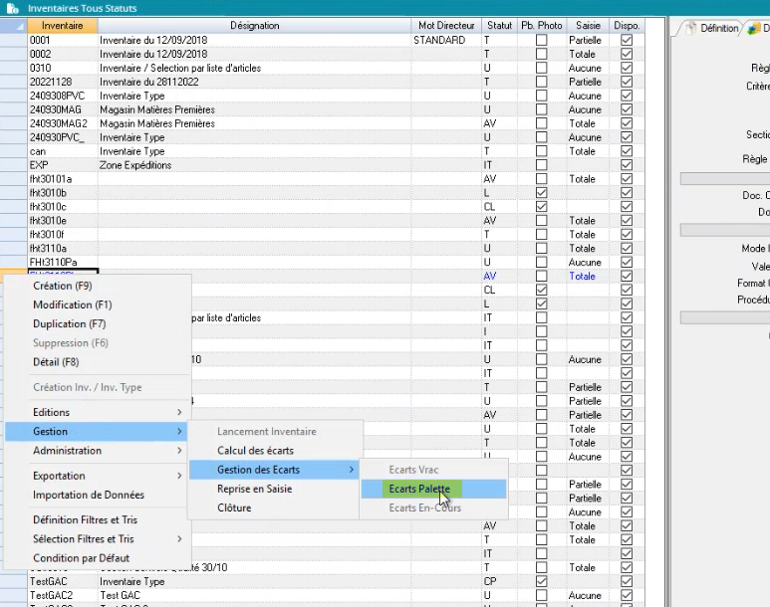Click Création (F9) in context menu
Viewport: 770px width, 607px height.
pyautogui.click(x=62, y=286)
